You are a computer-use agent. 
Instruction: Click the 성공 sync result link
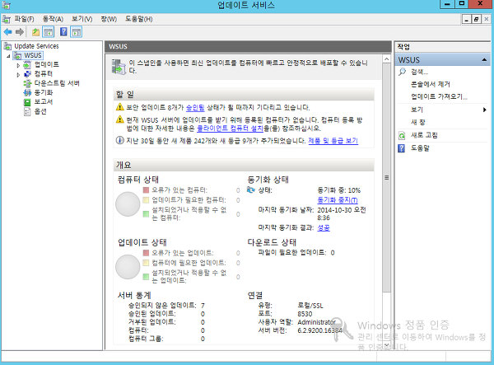tap(324, 227)
